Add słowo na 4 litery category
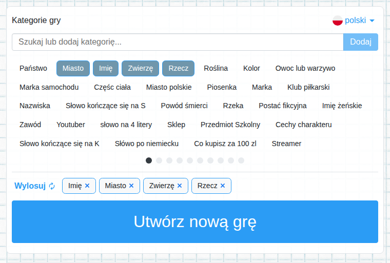390x263 pixels. [x=126, y=125]
